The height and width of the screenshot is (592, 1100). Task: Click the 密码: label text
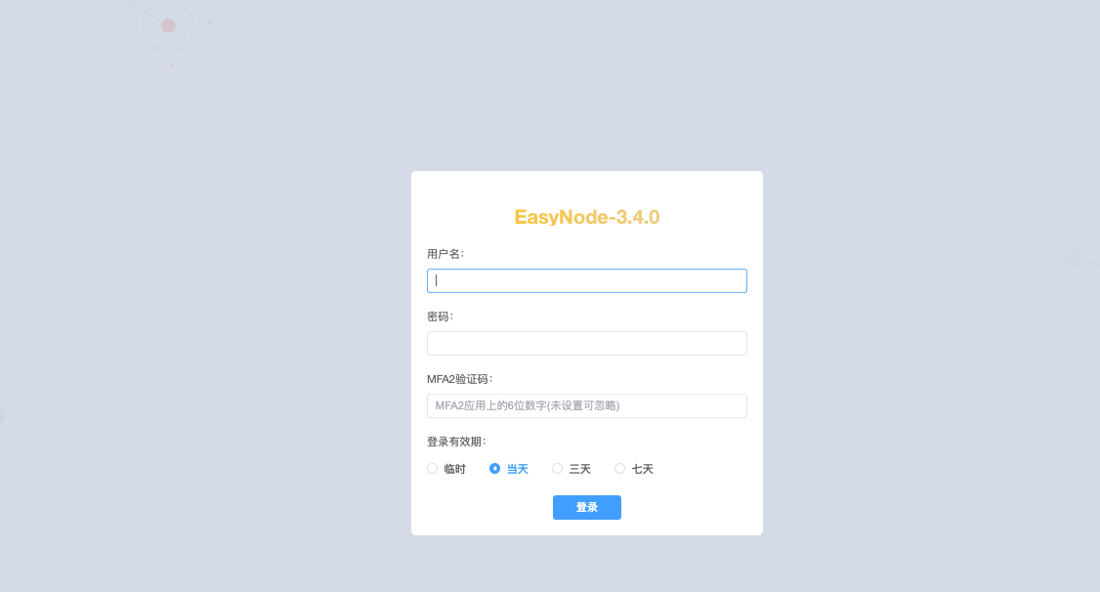click(x=440, y=317)
